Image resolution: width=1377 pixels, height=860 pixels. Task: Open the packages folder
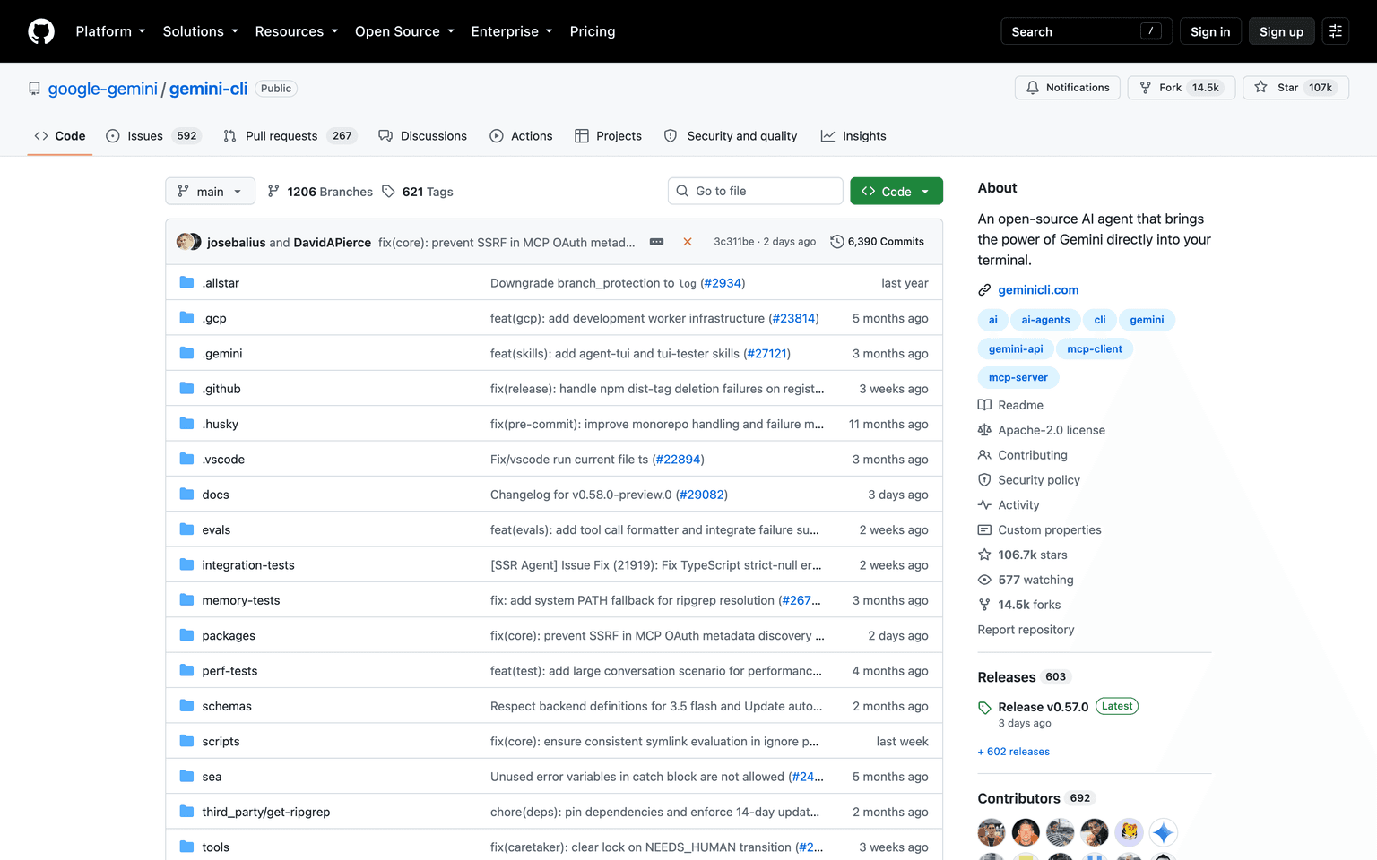pyautogui.click(x=229, y=636)
